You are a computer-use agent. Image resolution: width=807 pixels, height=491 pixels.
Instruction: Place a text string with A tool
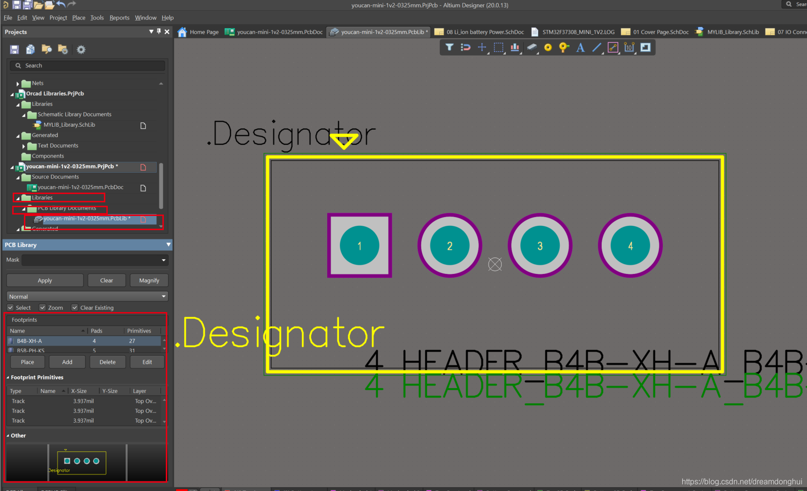tap(580, 47)
